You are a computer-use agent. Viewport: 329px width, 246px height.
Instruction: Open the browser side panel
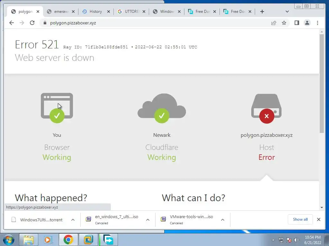[297, 23]
